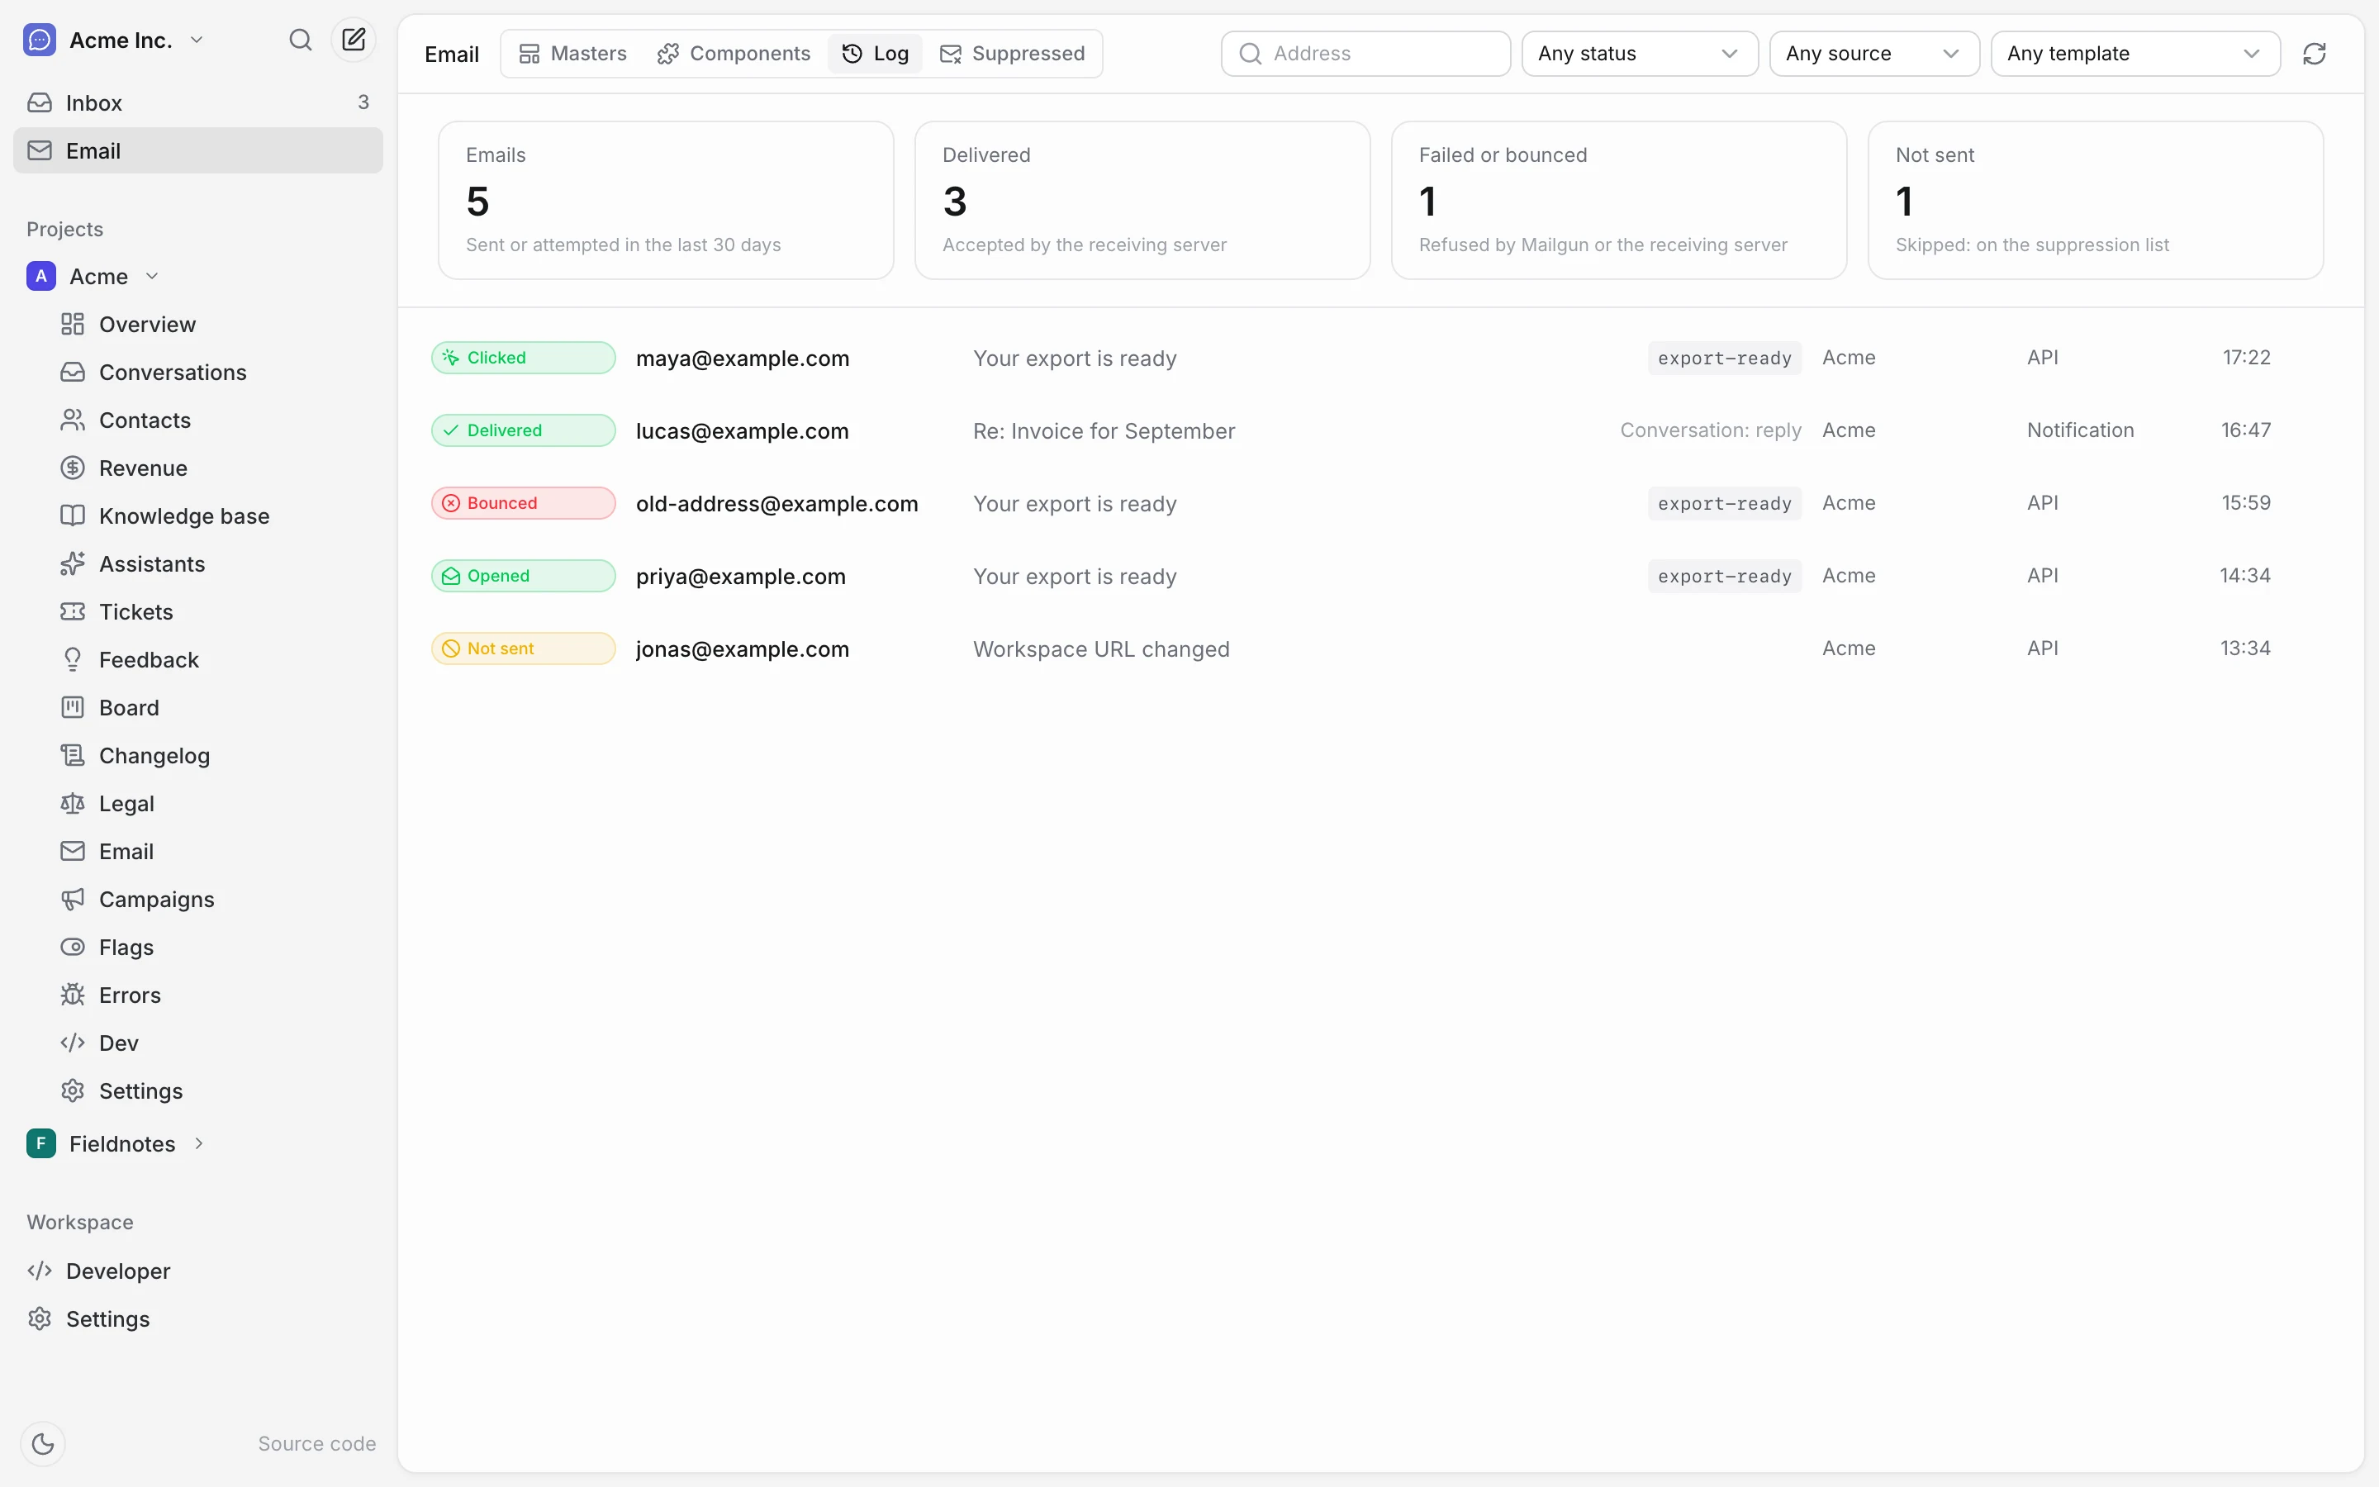Select the Log tab
This screenshot has height=1487, width=2379.
(x=875, y=54)
